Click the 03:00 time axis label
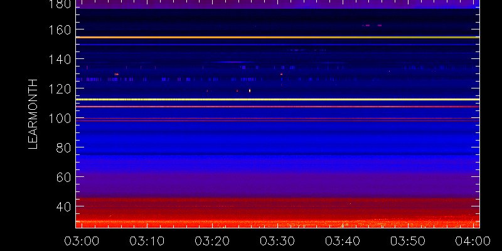 (x=82, y=241)
